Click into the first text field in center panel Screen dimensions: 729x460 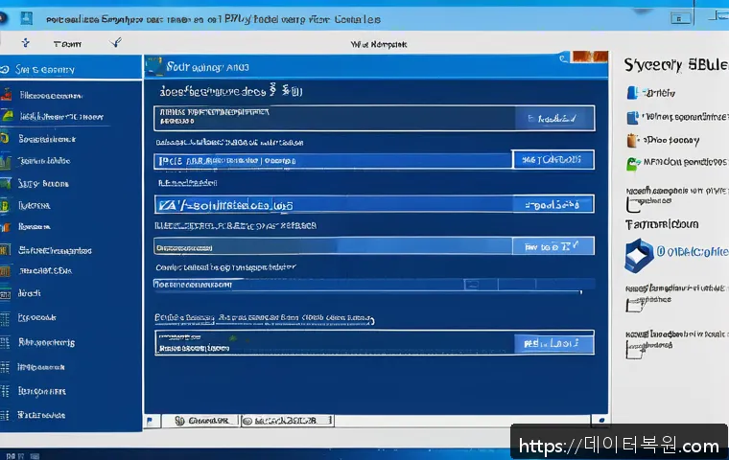click(335, 118)
